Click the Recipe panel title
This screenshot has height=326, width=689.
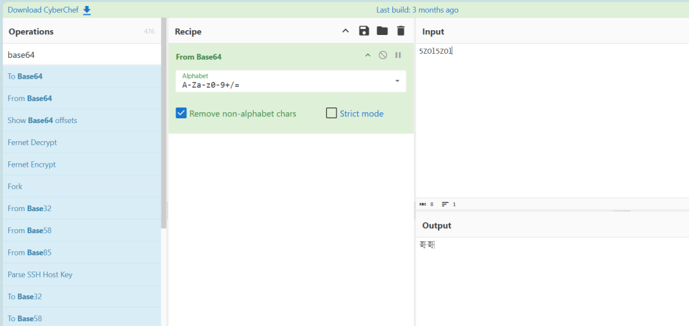pos(188,32)
